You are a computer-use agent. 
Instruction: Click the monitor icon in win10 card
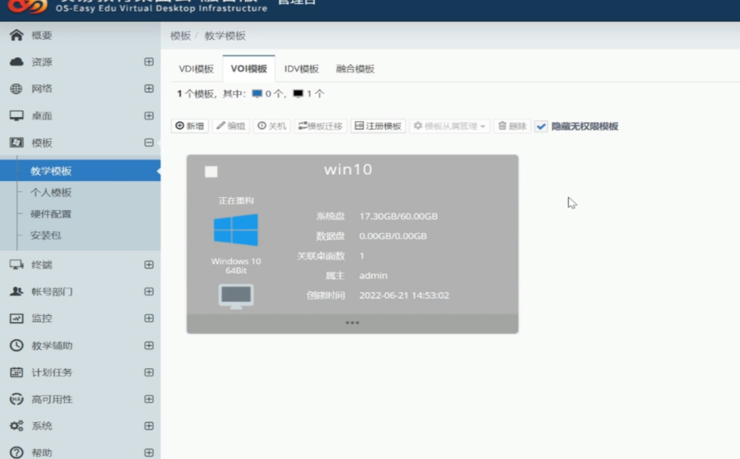pos(236,296)
